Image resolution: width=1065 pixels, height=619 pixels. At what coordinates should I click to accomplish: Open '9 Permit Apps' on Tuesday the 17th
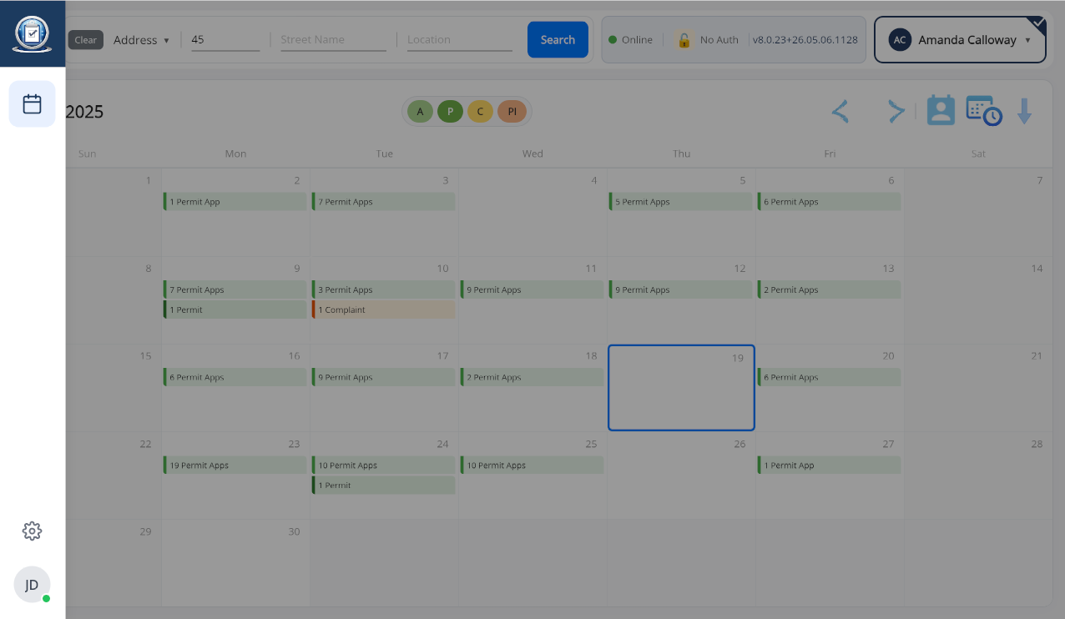point(383,377)
